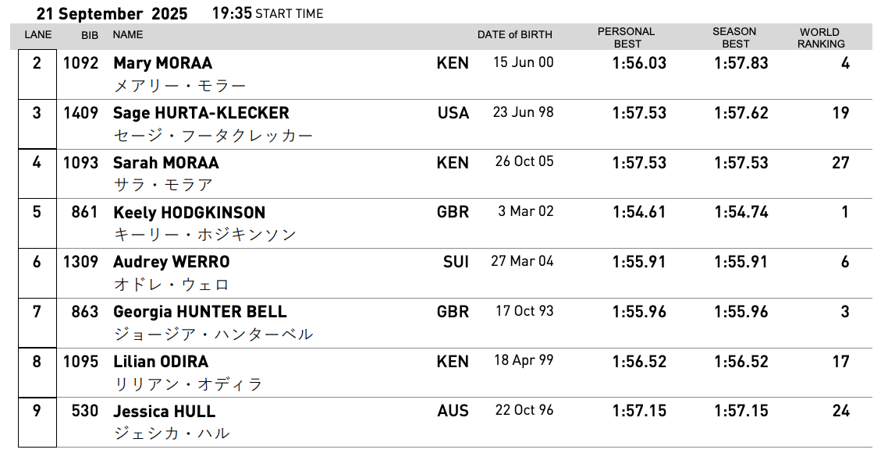Click bib number 1409
This screenshot has width=888, height=460.
pos(80,112)
